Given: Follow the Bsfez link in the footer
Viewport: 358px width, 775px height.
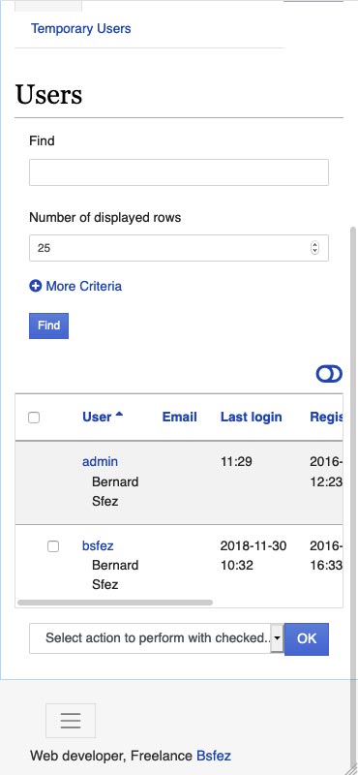Looking at the screenshot, I should pyautogui.click(x=213, y=756).
